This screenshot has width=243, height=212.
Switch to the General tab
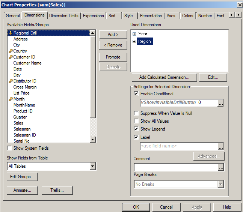pyautogui.click(x=13, y=16)
